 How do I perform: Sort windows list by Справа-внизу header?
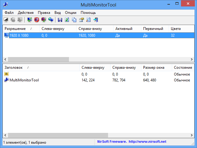pyautogui.click(x=126, y=68)
